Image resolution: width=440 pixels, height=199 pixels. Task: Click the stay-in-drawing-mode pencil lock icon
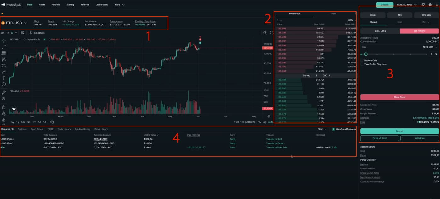pos(3,114)
